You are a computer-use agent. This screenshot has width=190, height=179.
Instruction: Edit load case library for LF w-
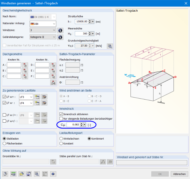pos(44,103)
